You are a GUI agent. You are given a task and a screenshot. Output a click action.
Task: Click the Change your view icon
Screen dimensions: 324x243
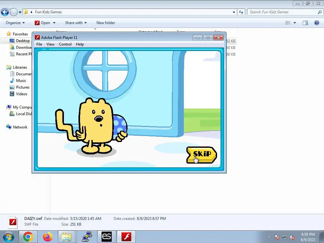click(288, 23)
